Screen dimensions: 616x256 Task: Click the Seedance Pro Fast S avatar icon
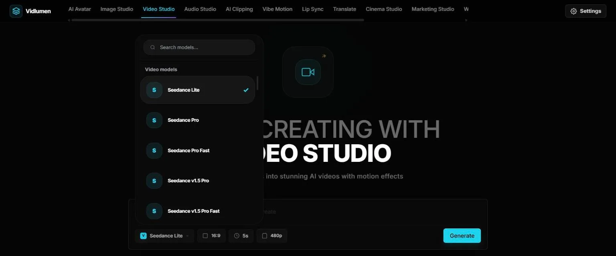[154, 151]
